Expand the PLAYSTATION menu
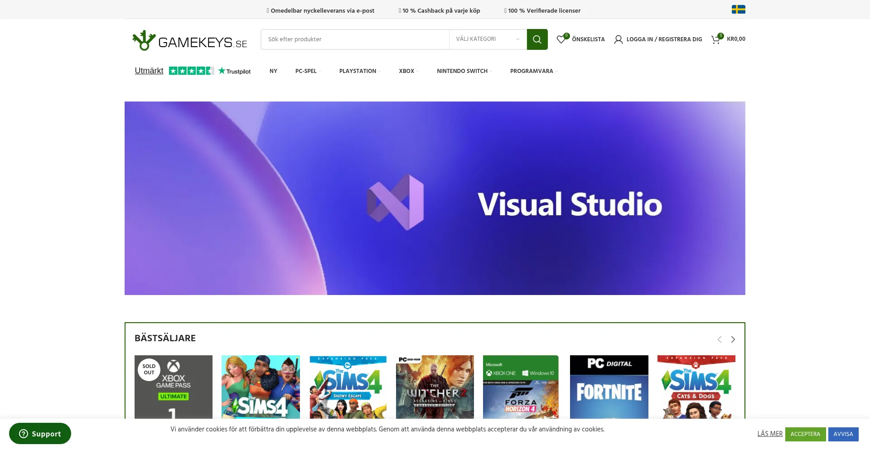 pos(359,71)
